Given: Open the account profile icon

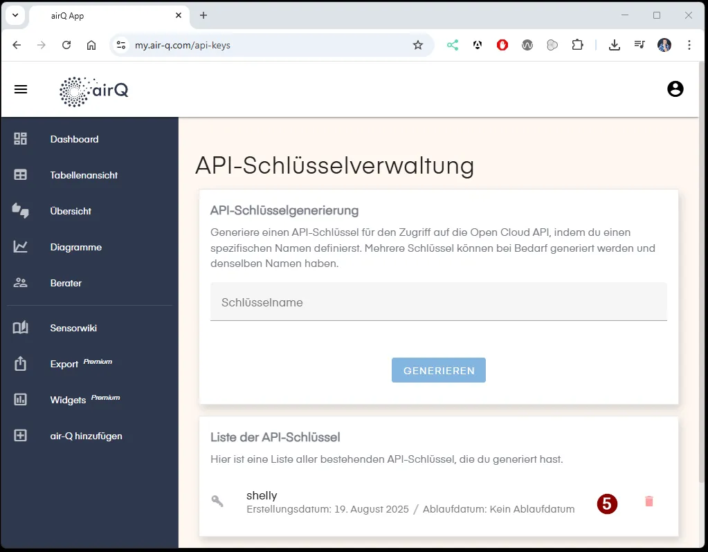Looking at the screenshot, I should (675, 89).
